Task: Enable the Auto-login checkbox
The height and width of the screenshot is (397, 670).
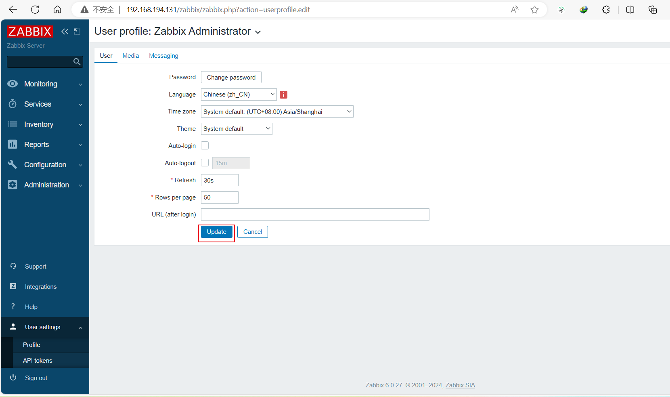Action: (x=205, y=145)
